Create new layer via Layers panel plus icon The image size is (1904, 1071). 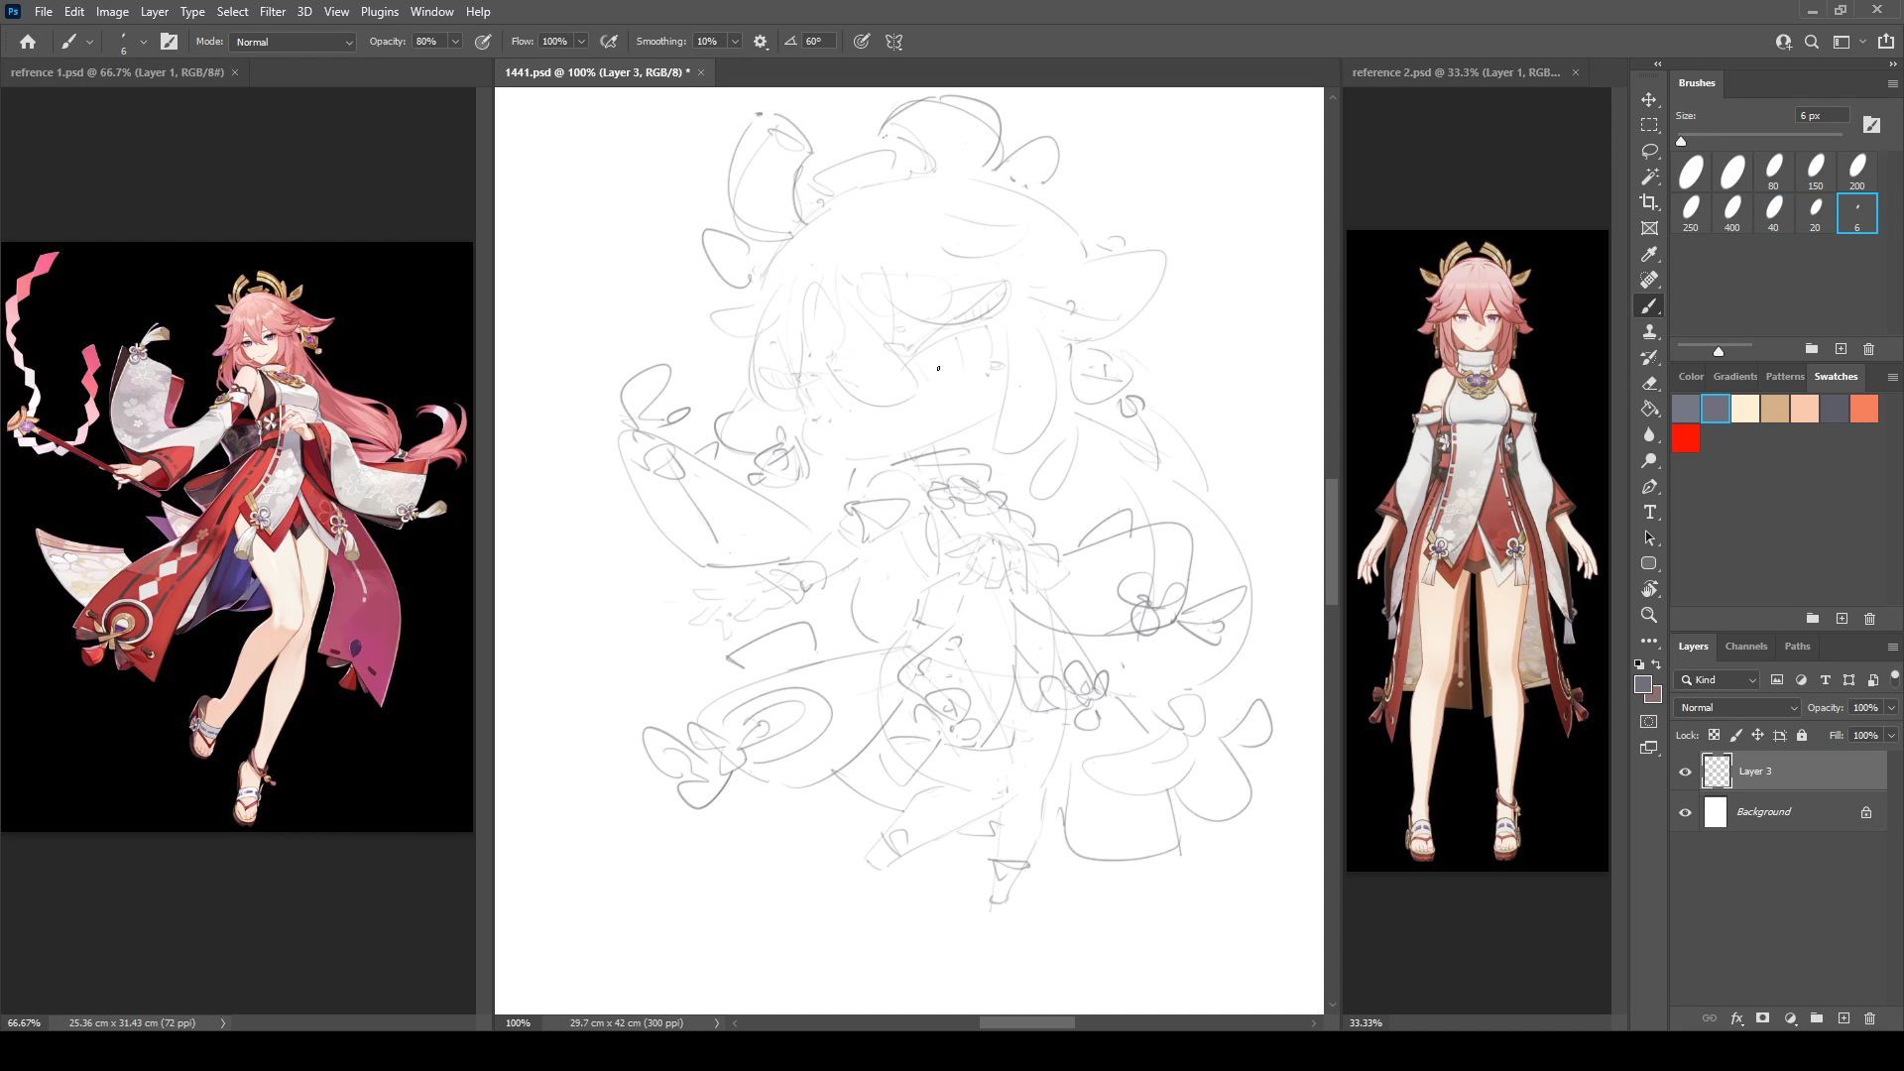click(x=1844, y=1018)
